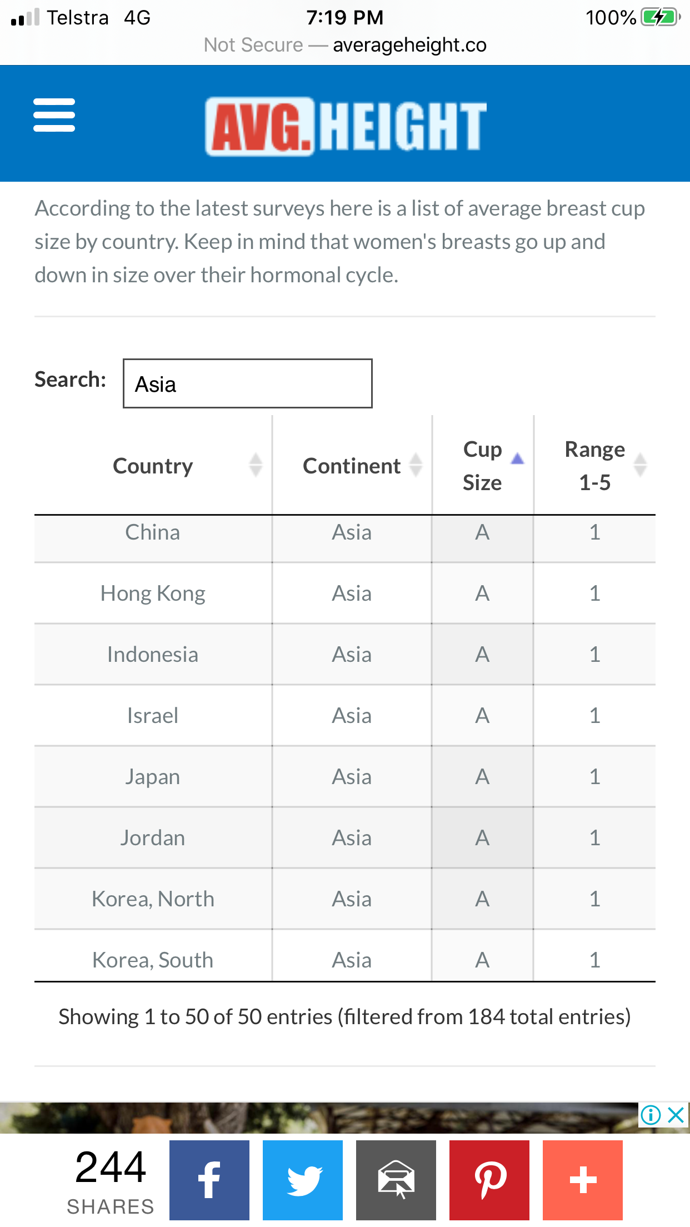Tap the averageheight.co address bar
Screen dimensions: 690x1227
[345, 45]
